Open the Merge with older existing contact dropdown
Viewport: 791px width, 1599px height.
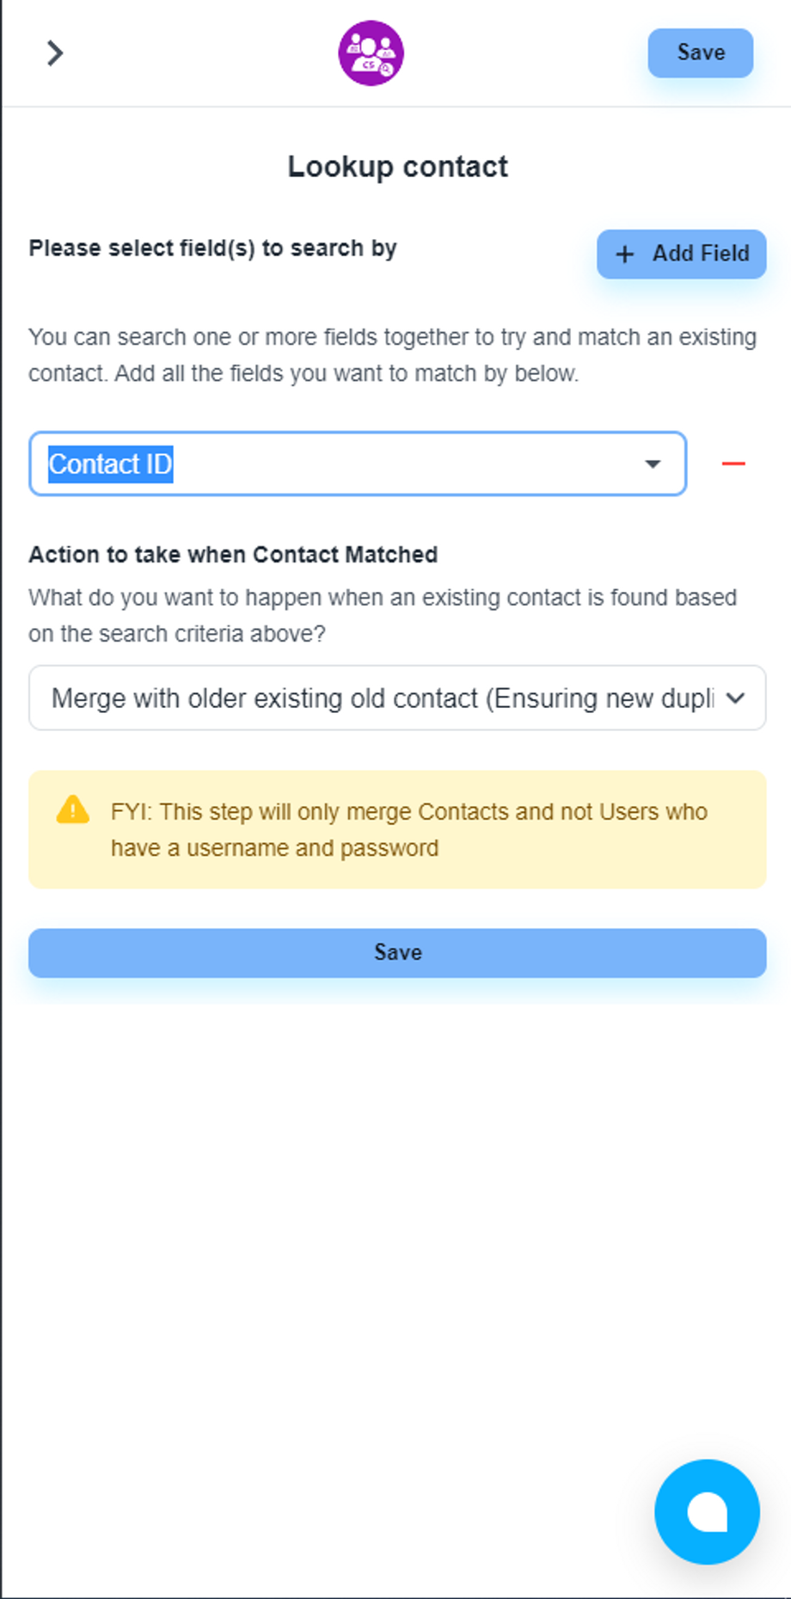coord(383,698)
